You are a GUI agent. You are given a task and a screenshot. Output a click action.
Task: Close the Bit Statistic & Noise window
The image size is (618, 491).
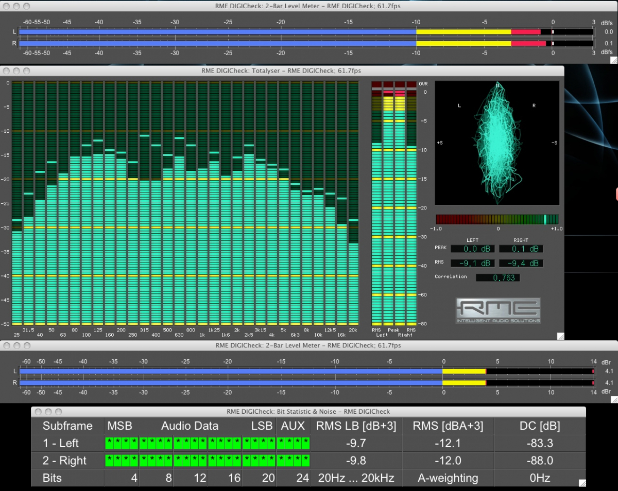tap(38, 412)
